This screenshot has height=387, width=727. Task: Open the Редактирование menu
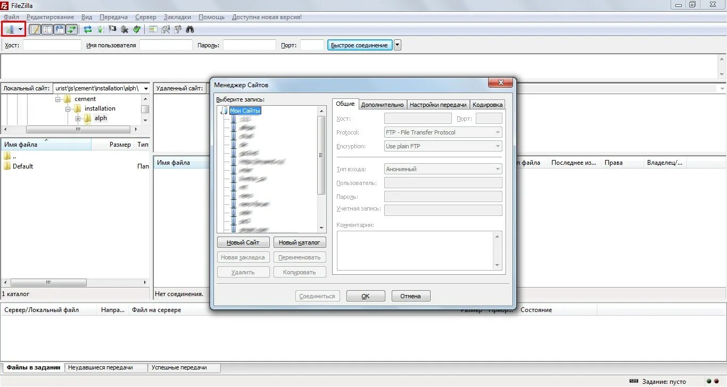(51, 17)
